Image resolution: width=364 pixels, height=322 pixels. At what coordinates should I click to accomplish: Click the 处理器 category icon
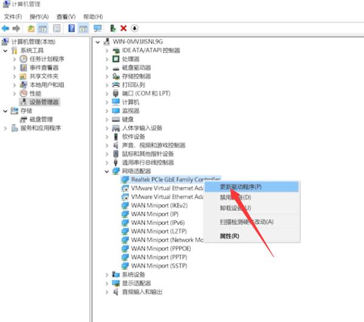point(115,59)
